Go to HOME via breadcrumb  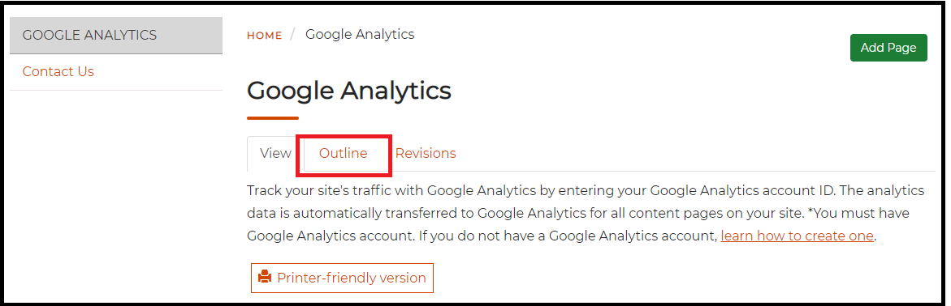[265, 36]
